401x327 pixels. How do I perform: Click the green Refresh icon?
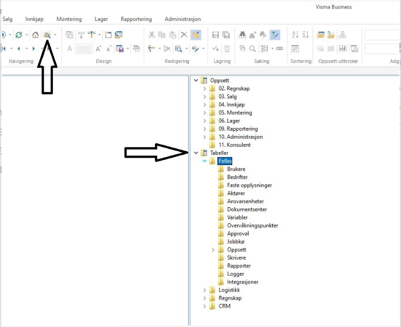click(x=19, y=35)
